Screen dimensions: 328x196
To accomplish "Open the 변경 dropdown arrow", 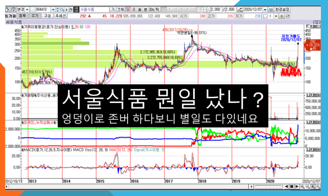I will coord(27,10).
